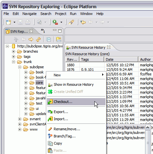Screen dimensions: 153x154
Task: Click the Add SVN Repository icon
Action: click(x=59, y=39)
